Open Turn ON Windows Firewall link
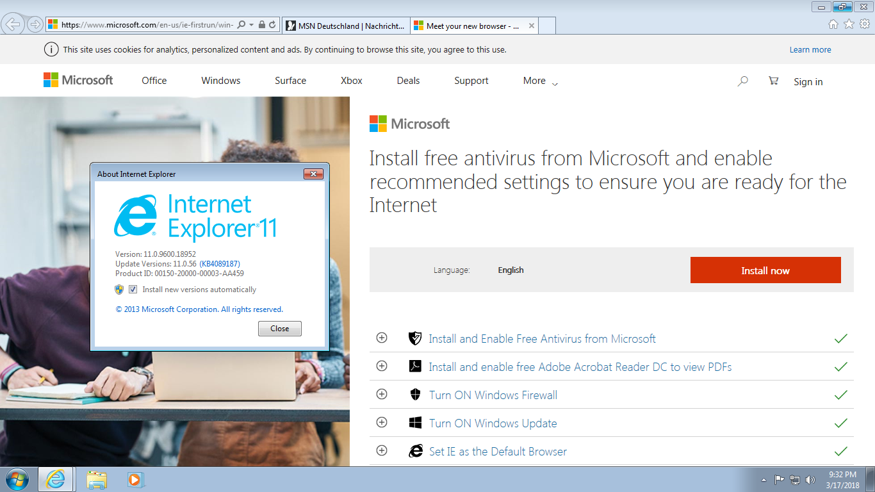875x492 pixels. click(493, 395)
